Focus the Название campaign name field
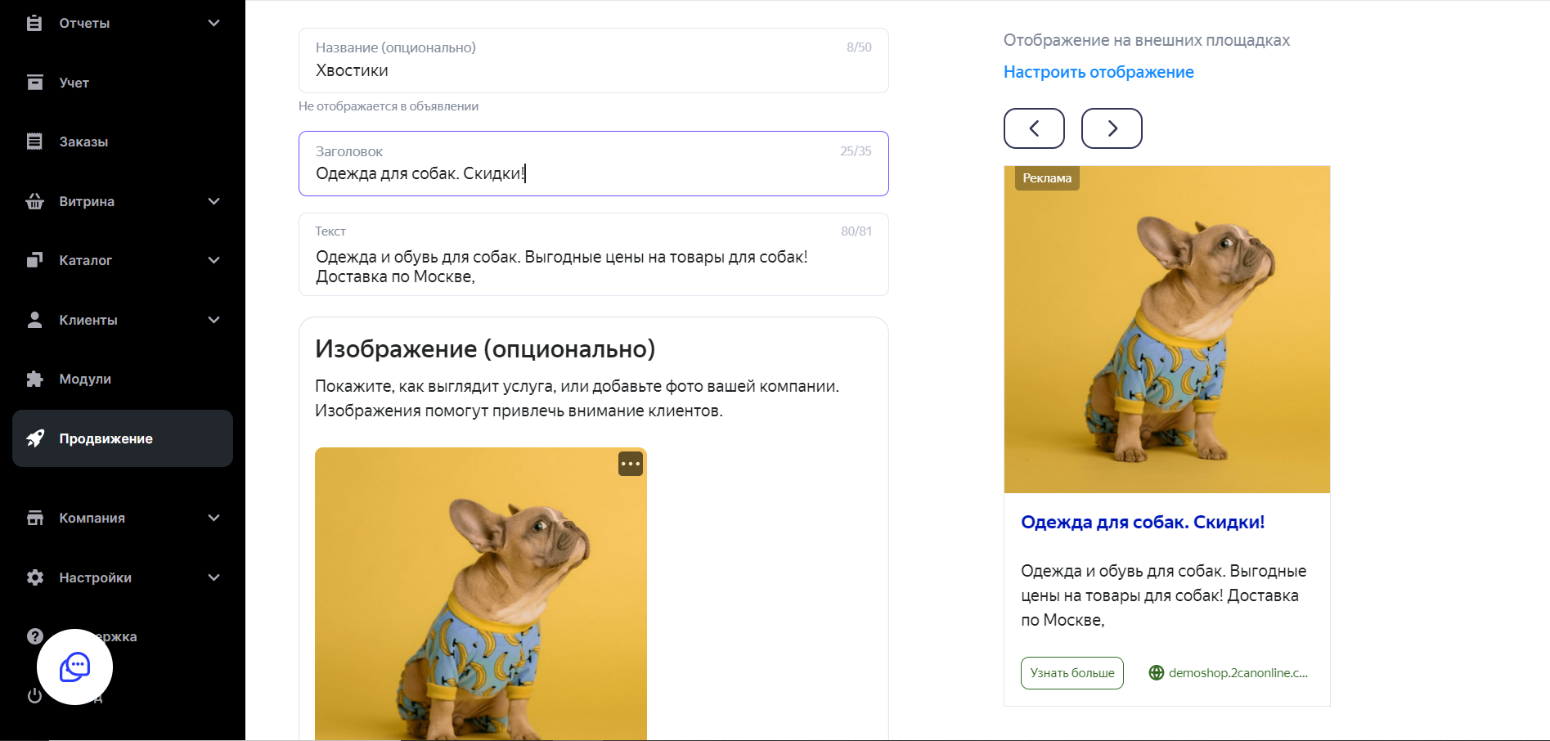The image size is (1550, 741). click(x=593, y=70)
